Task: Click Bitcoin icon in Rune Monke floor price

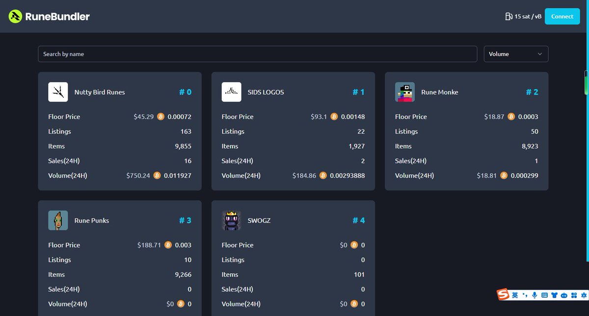Action: (511, 117)
